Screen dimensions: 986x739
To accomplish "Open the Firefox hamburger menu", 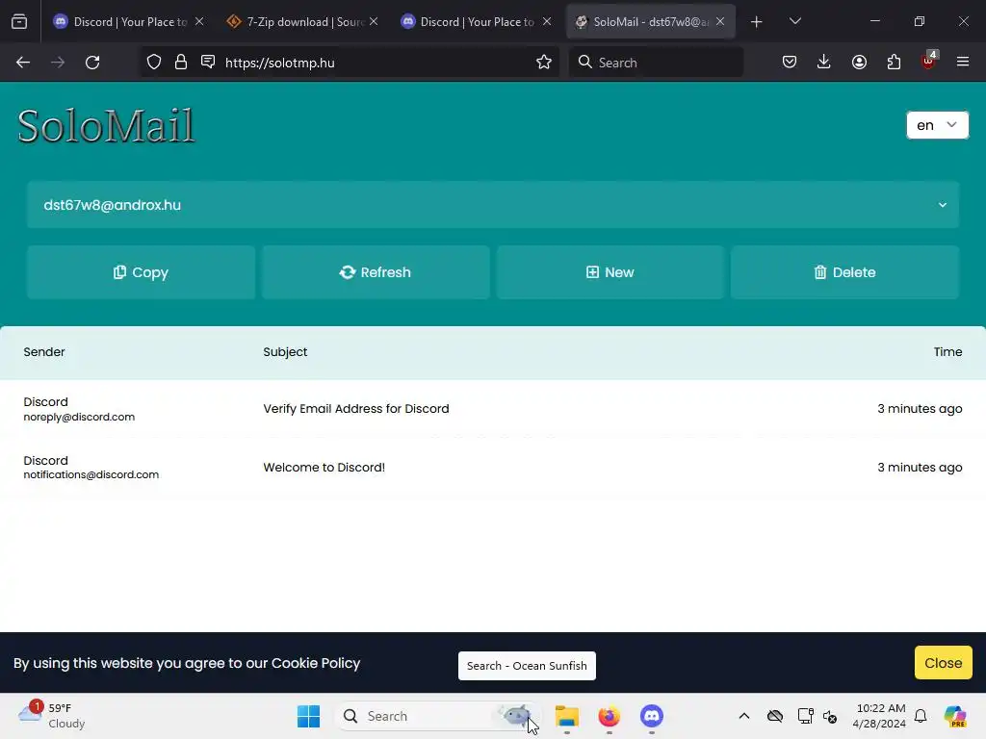I will [x=963, y=63].
